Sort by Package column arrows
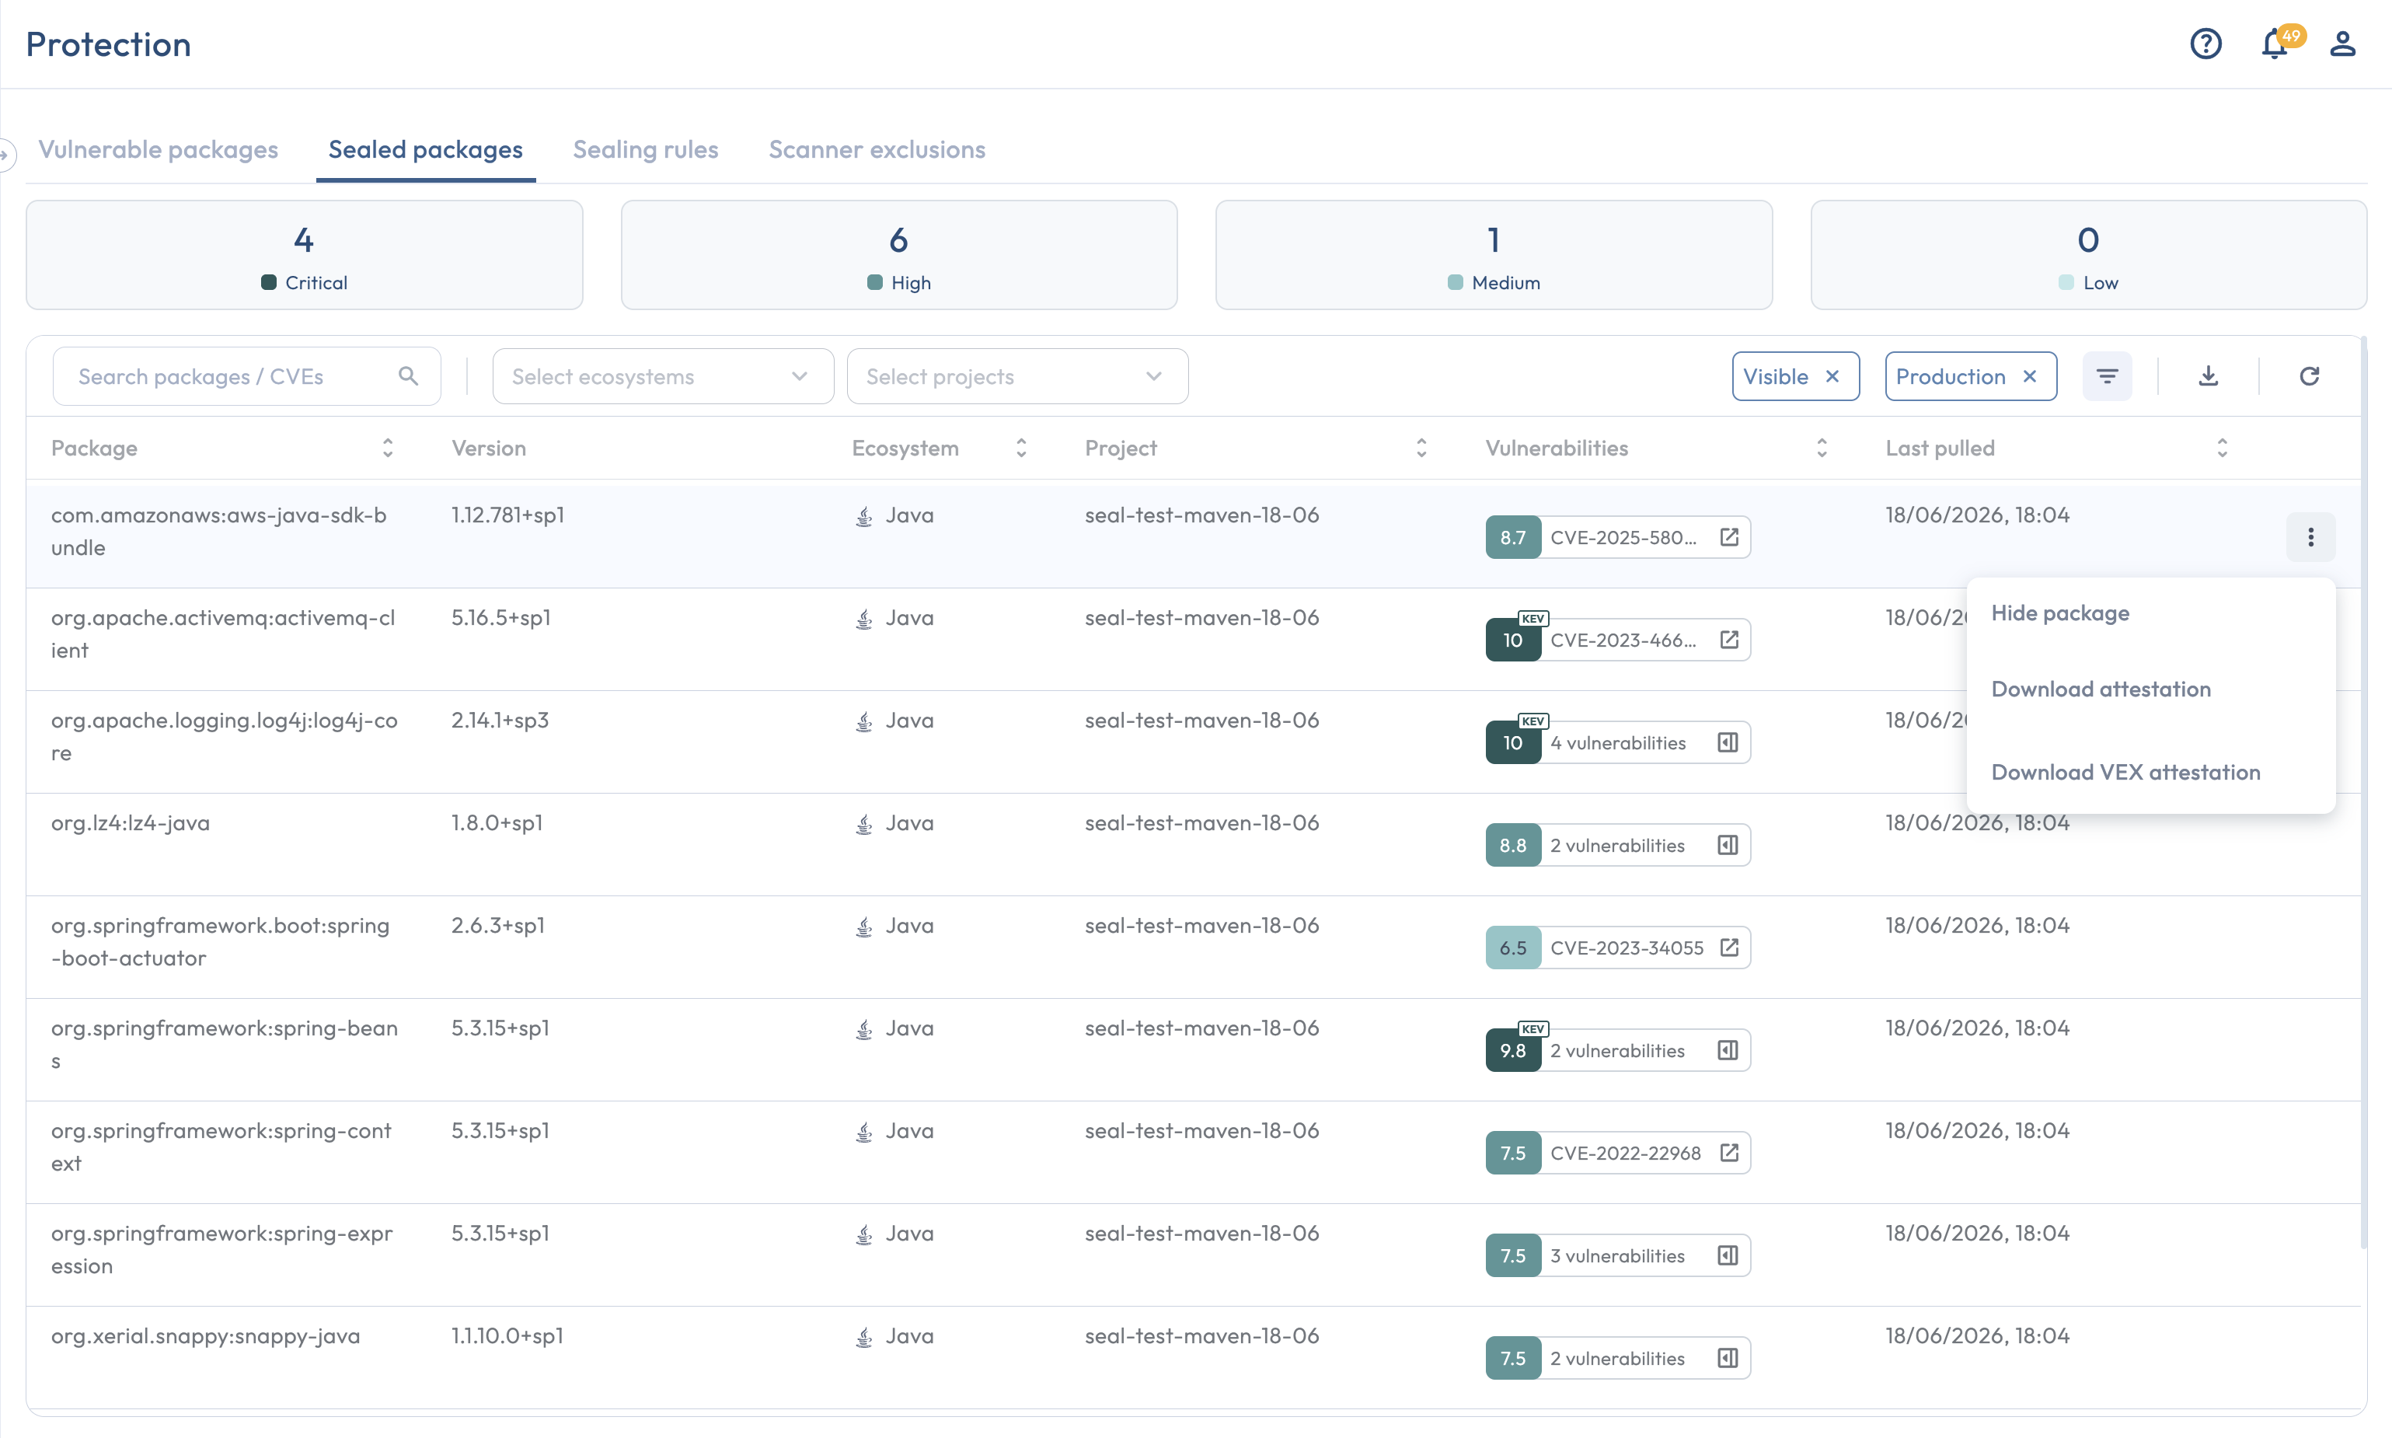 click(x=388, y=448)
